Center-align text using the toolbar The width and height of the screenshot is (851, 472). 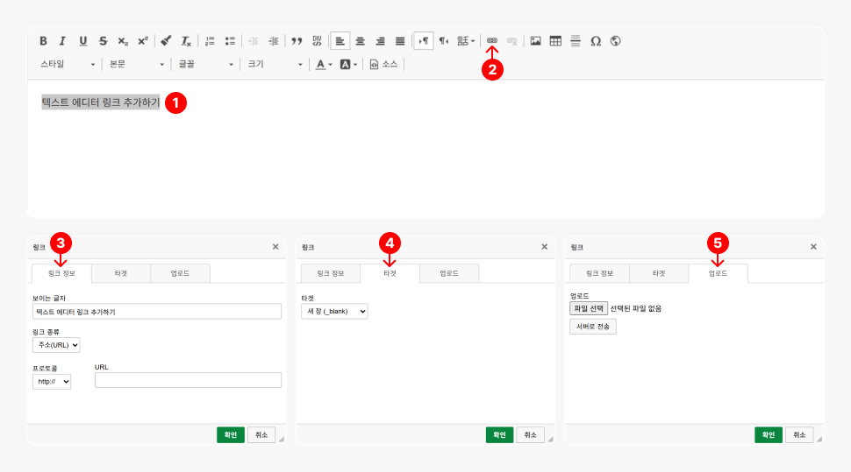point(360,41)
